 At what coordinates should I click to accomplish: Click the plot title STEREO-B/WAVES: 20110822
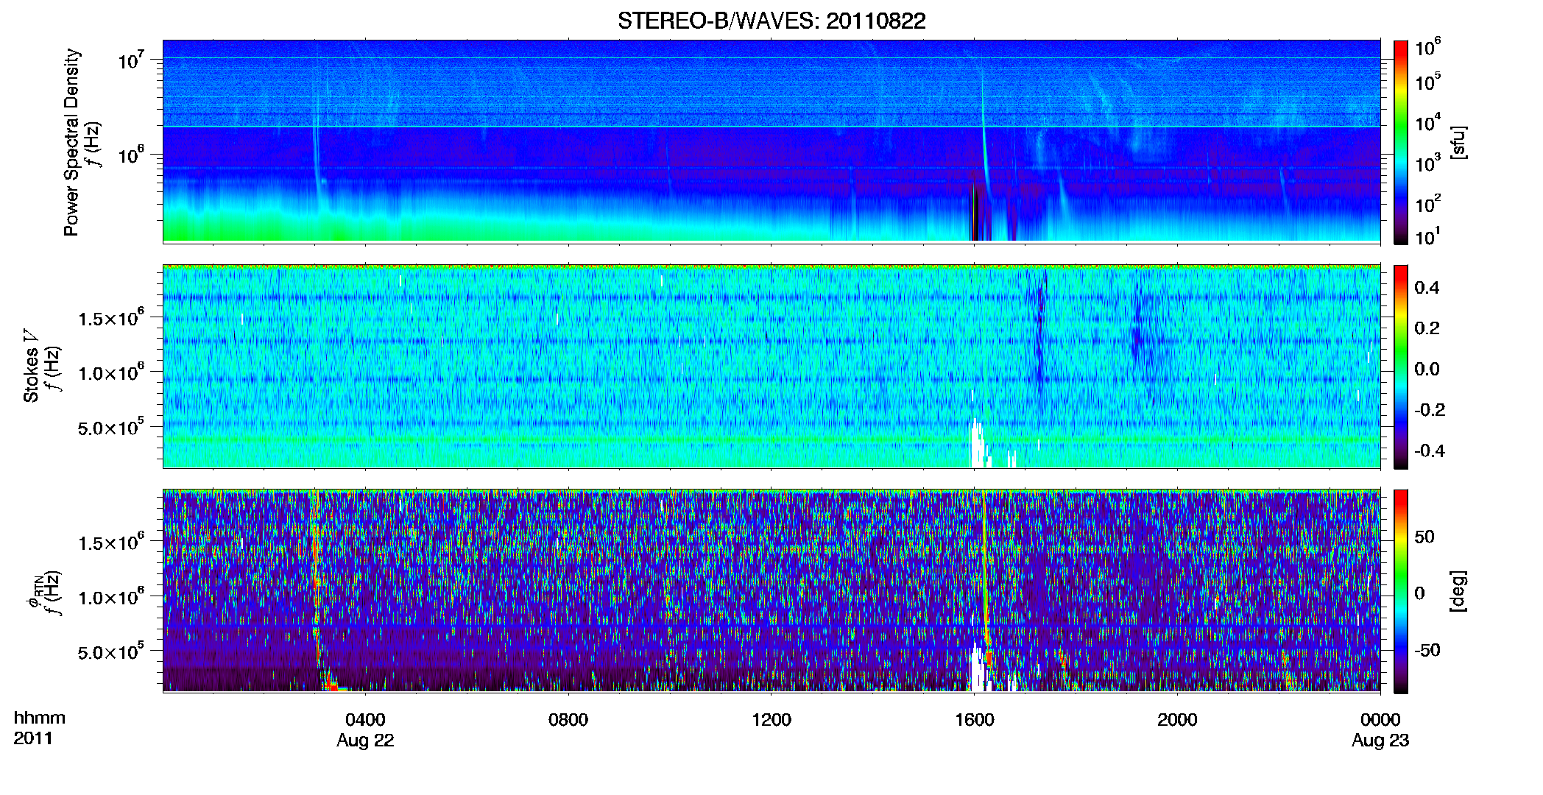(x=771, y=21)
